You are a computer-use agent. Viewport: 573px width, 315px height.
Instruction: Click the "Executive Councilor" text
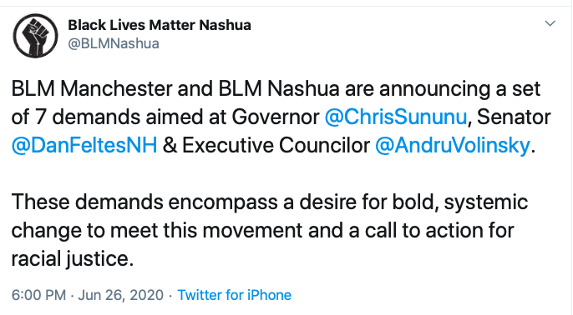pyautogui.click(x=276, y=146)
